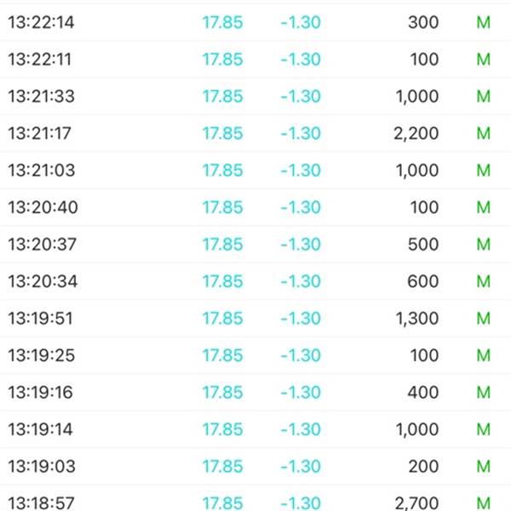The image size is (511, 511).
Task: Select the 2,200 volume entry
Action: [416, 134]
